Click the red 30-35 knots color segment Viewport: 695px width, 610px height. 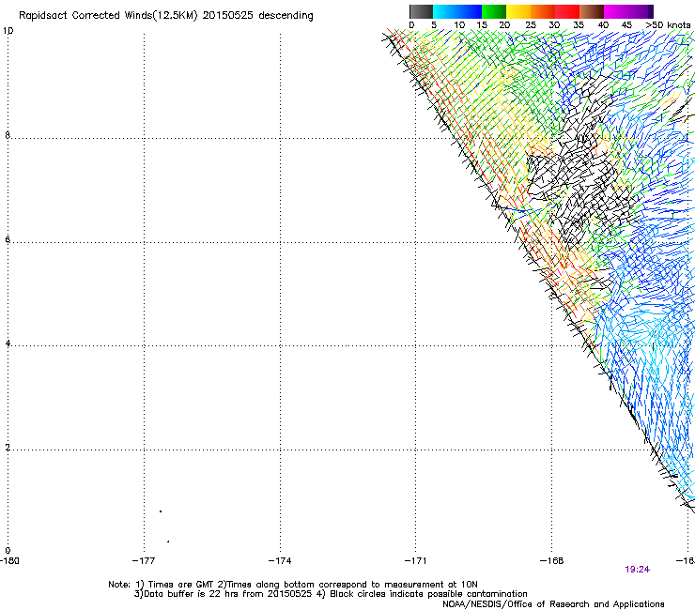[x=567, y=11]
